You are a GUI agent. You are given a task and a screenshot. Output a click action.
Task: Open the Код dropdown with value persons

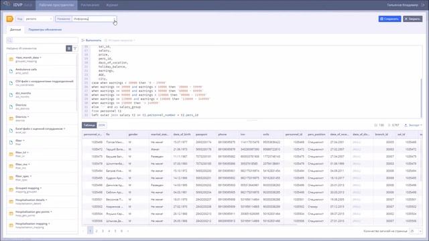click(34, 19)
